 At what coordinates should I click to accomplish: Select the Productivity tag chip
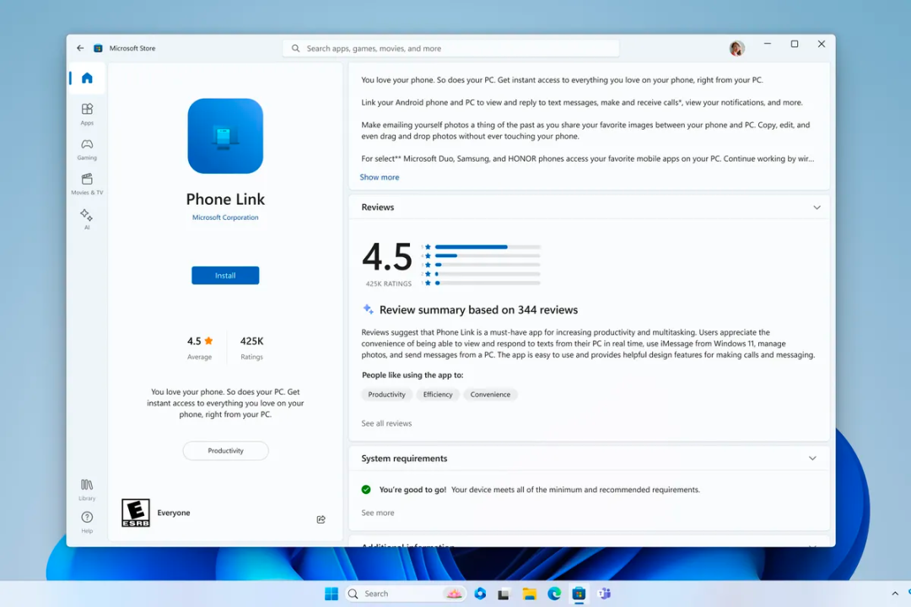pyautogui.click(x=386, y=394)
